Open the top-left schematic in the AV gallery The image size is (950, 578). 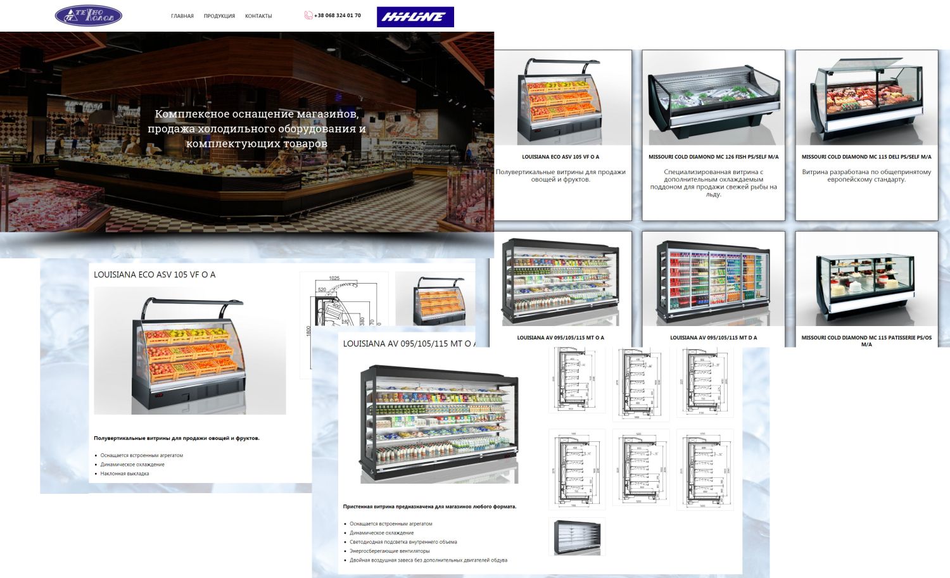tap(576, 381)
